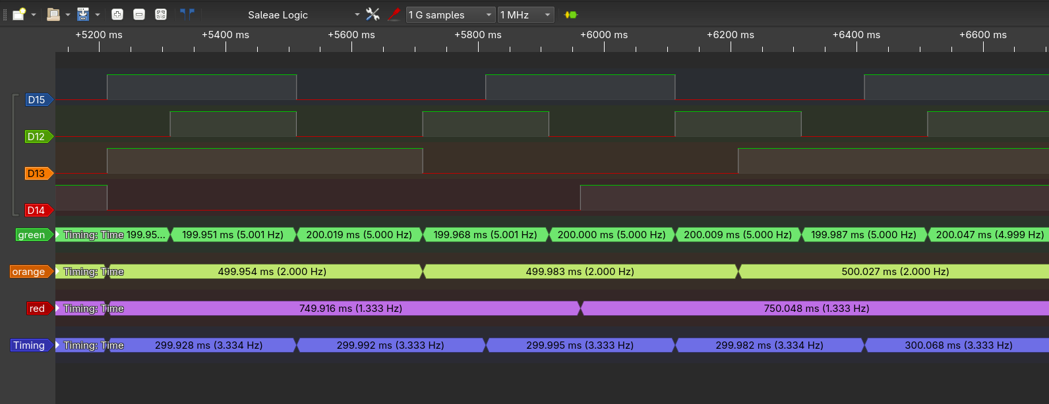The width and height of the screenshot is (1049, 404).
Task: Click the zoom-to-fit icon
Action: (x=161, y=14)
